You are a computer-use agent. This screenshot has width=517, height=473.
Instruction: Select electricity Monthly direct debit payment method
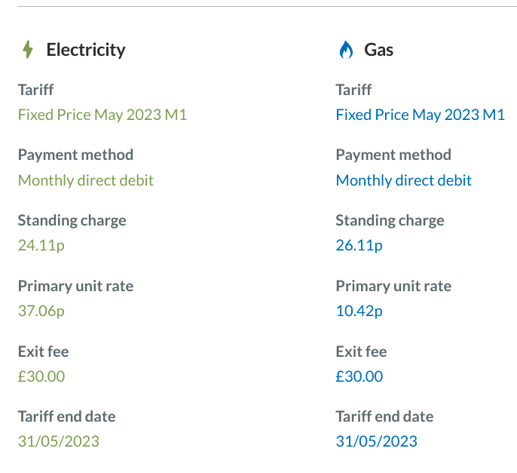86,180
